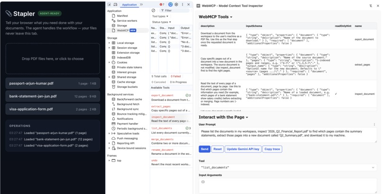This screenshot has height=194, width=382.
Task: Click the Local storage table icon
Action: pyautogui.click(x=114, y=43)
